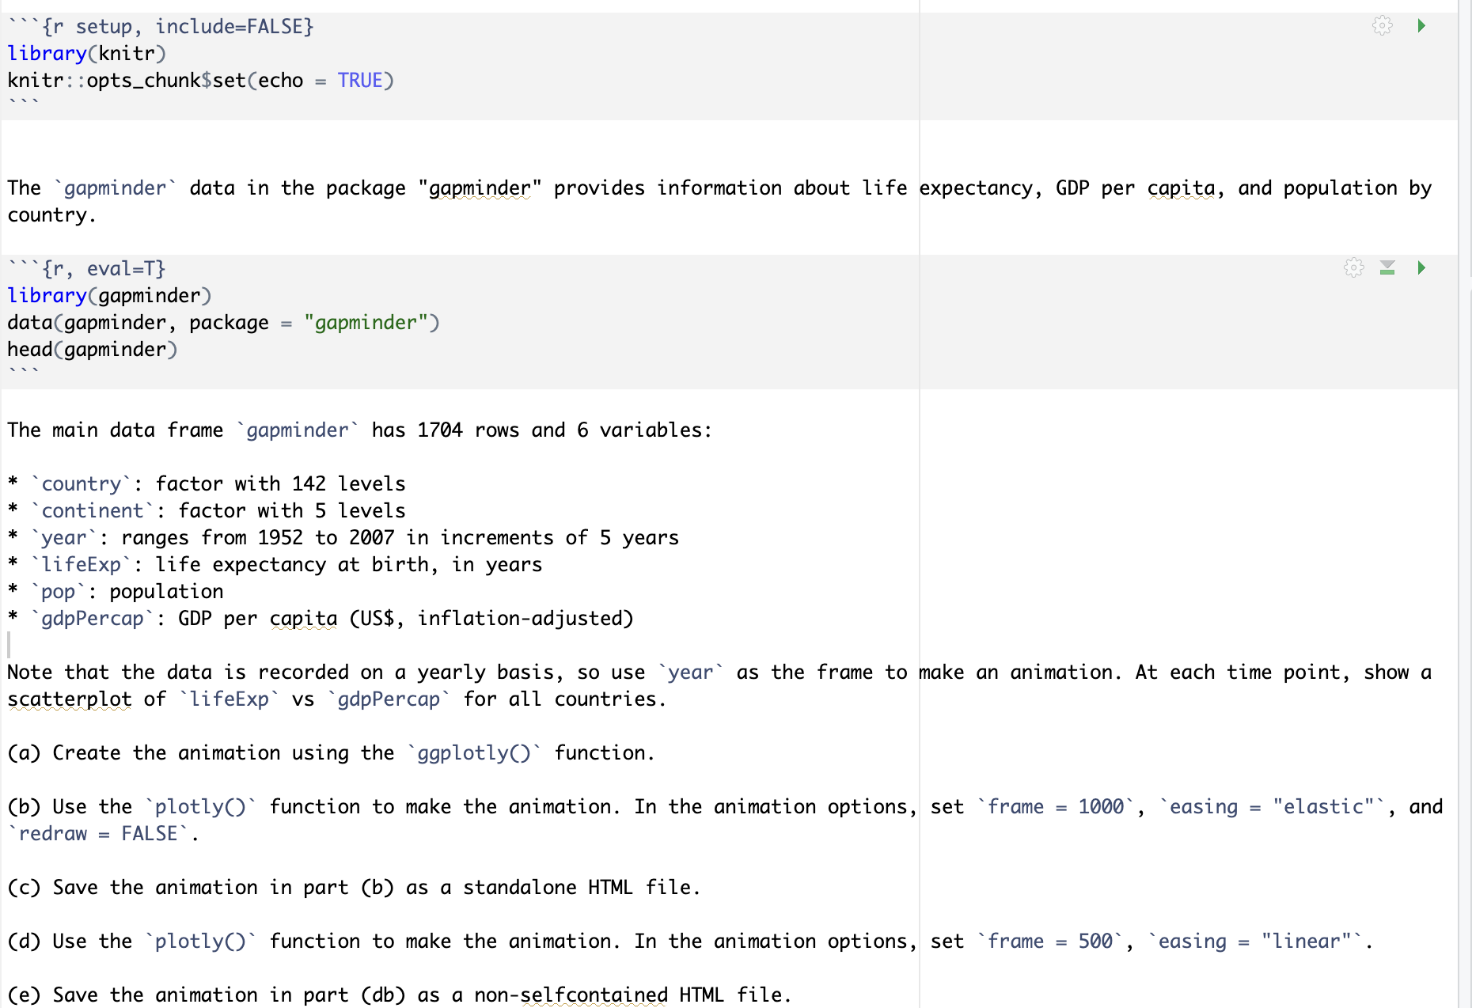The width and height of the screenshot is (1472, 1008).
Task: Click the run-chunks-above icon with green bar
Action: point(1387,268)
